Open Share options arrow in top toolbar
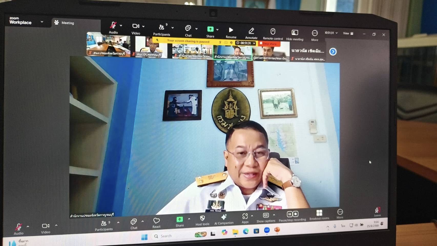437x246 pixels. pyautogui.click(x=217, y=29)
